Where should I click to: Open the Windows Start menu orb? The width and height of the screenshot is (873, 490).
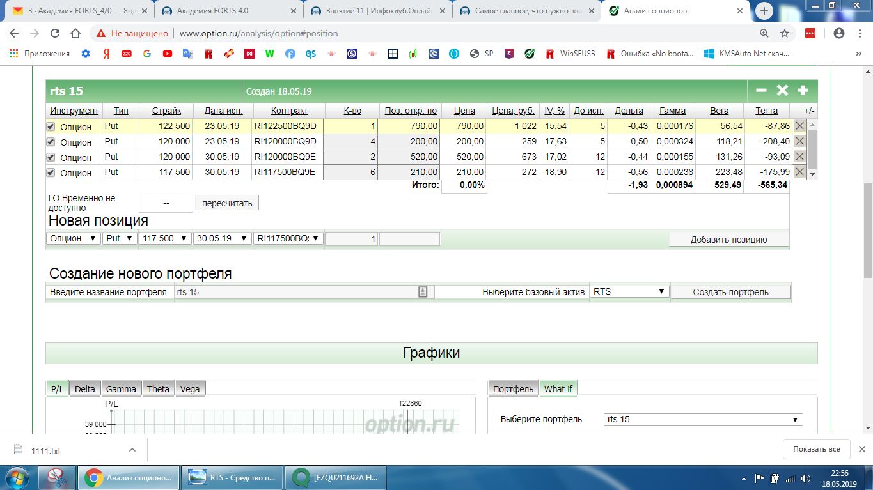(16, 477)
